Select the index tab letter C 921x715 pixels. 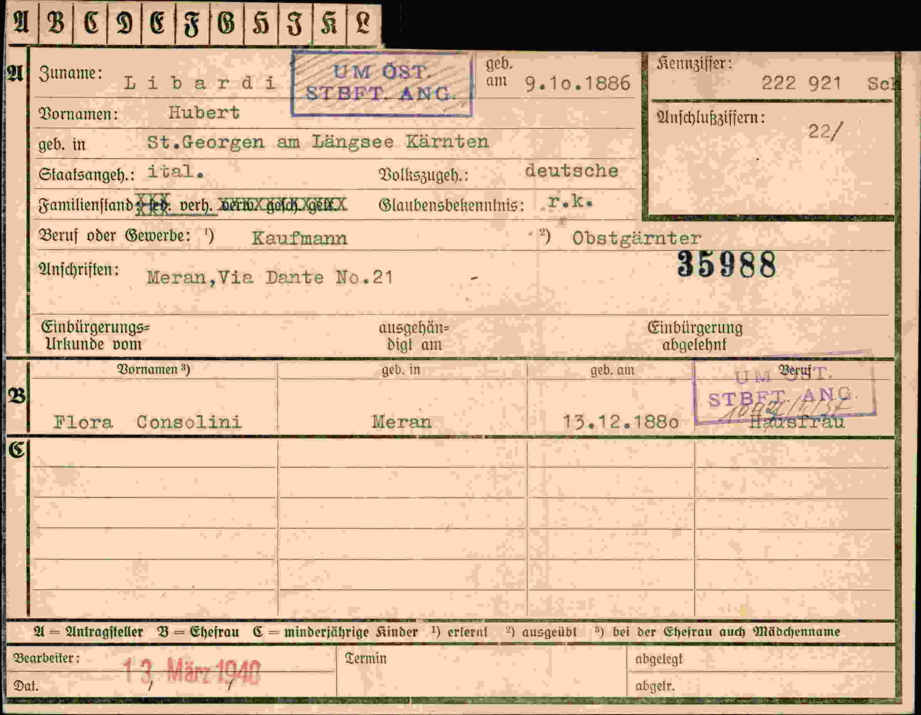pyautogui.click(x=90, y=23)
